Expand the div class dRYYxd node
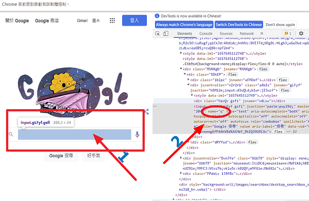 click(x=188, y=142)
